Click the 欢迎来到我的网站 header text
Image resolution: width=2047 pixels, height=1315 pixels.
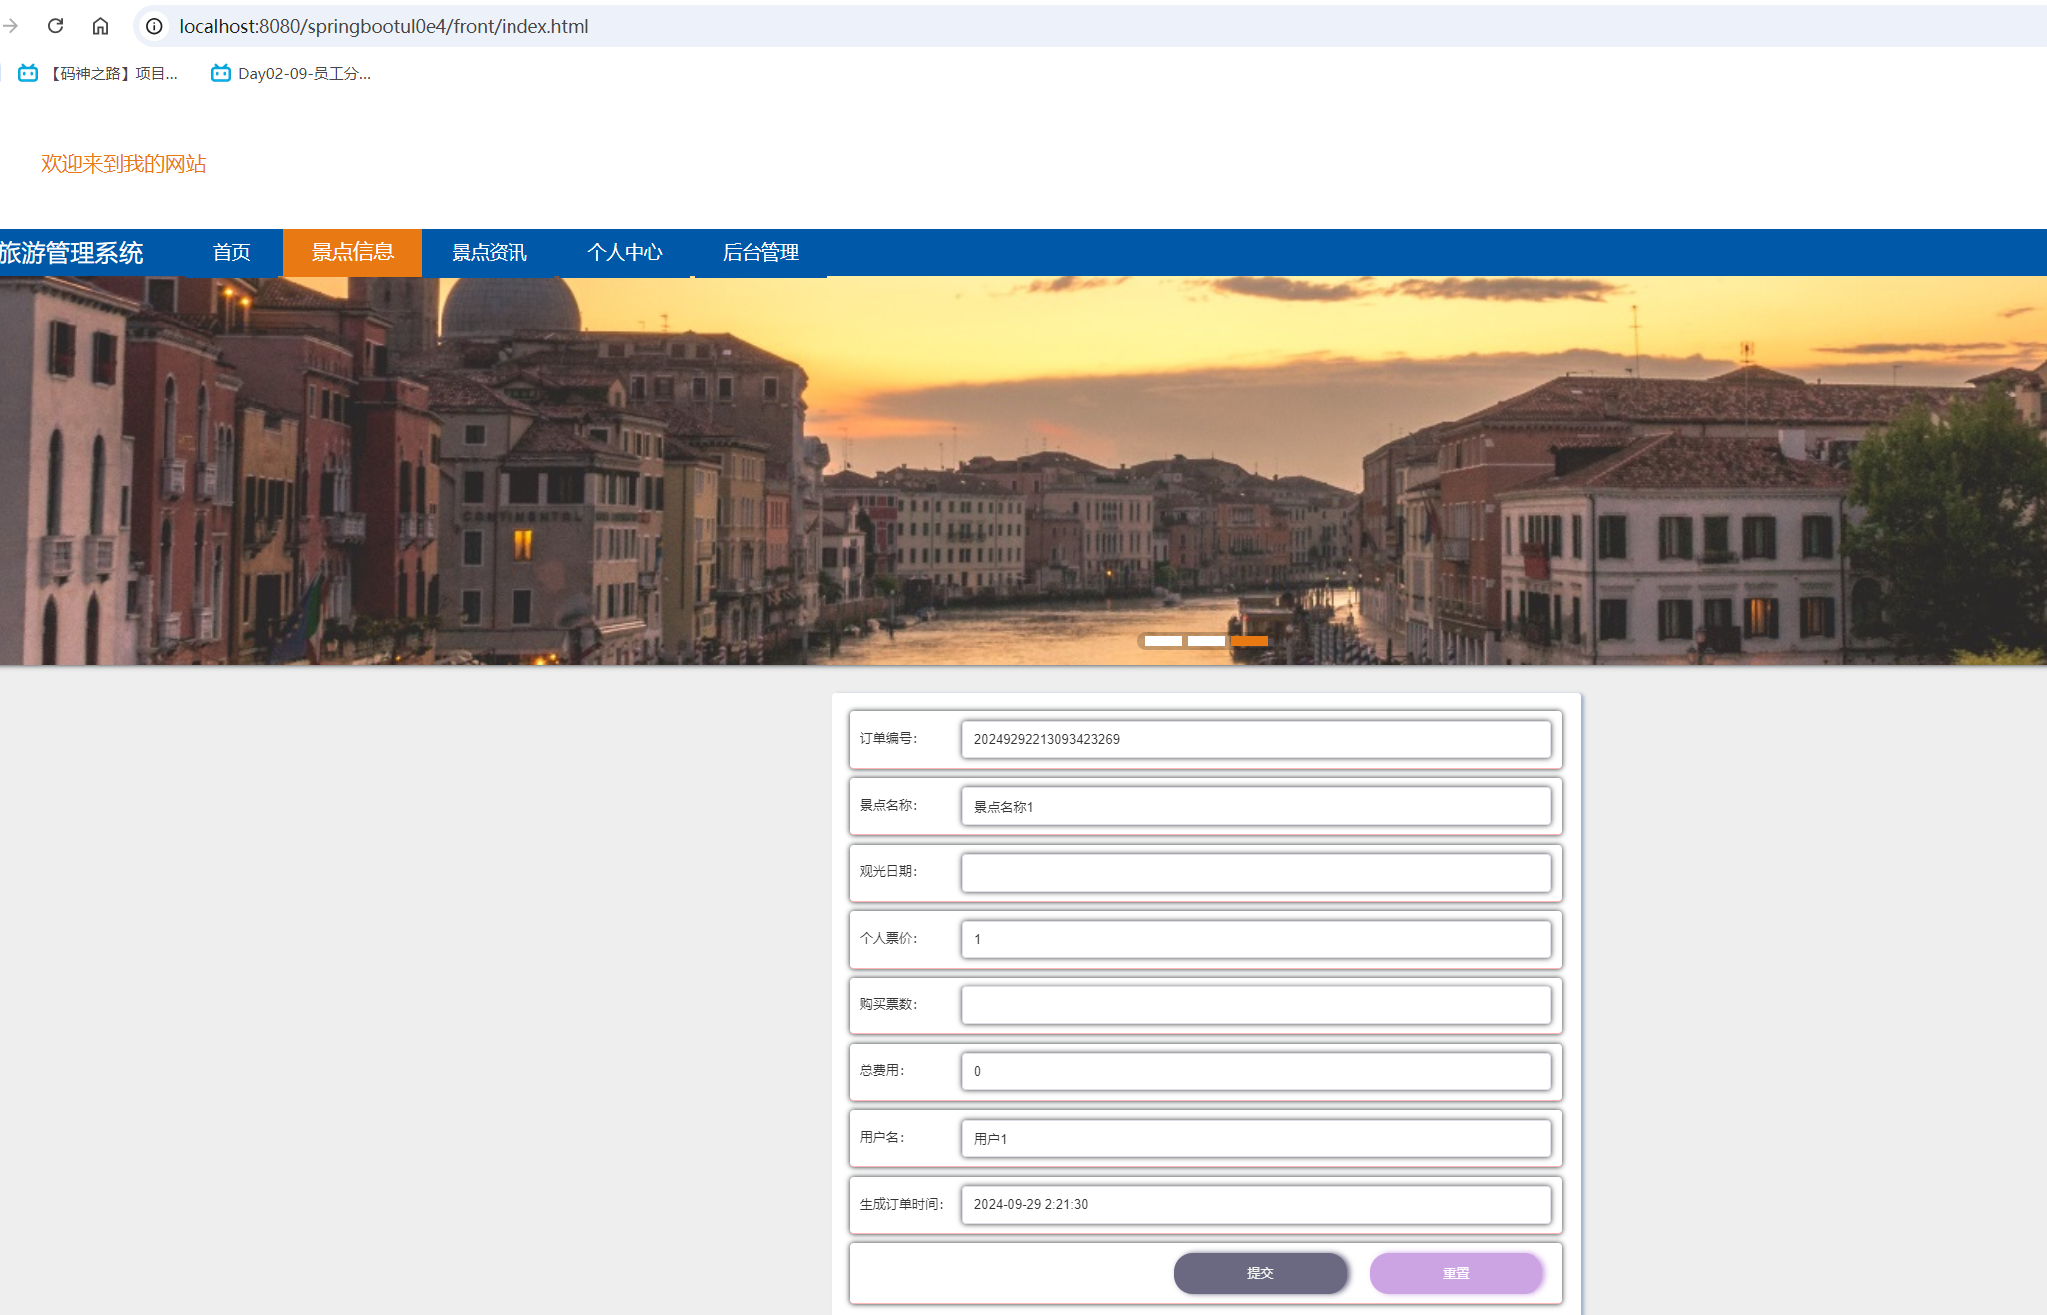(124, 164)
